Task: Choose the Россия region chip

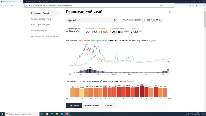Action: tap(149, 20)
